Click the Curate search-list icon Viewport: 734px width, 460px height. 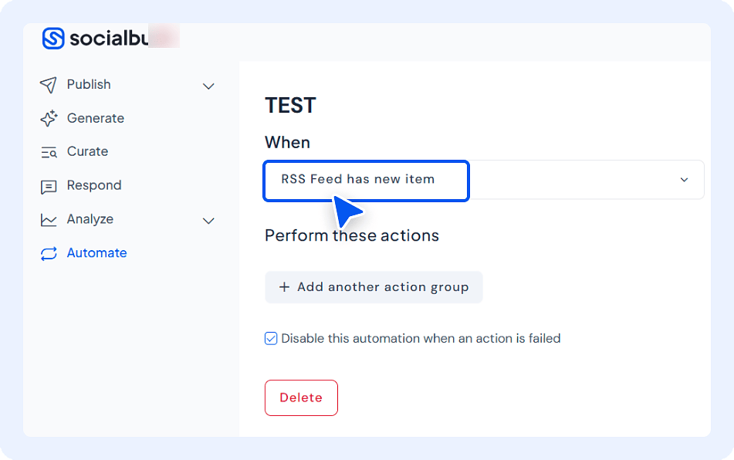pos(49,152)
